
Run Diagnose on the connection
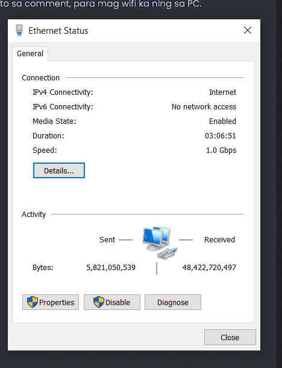click(173, 302)
